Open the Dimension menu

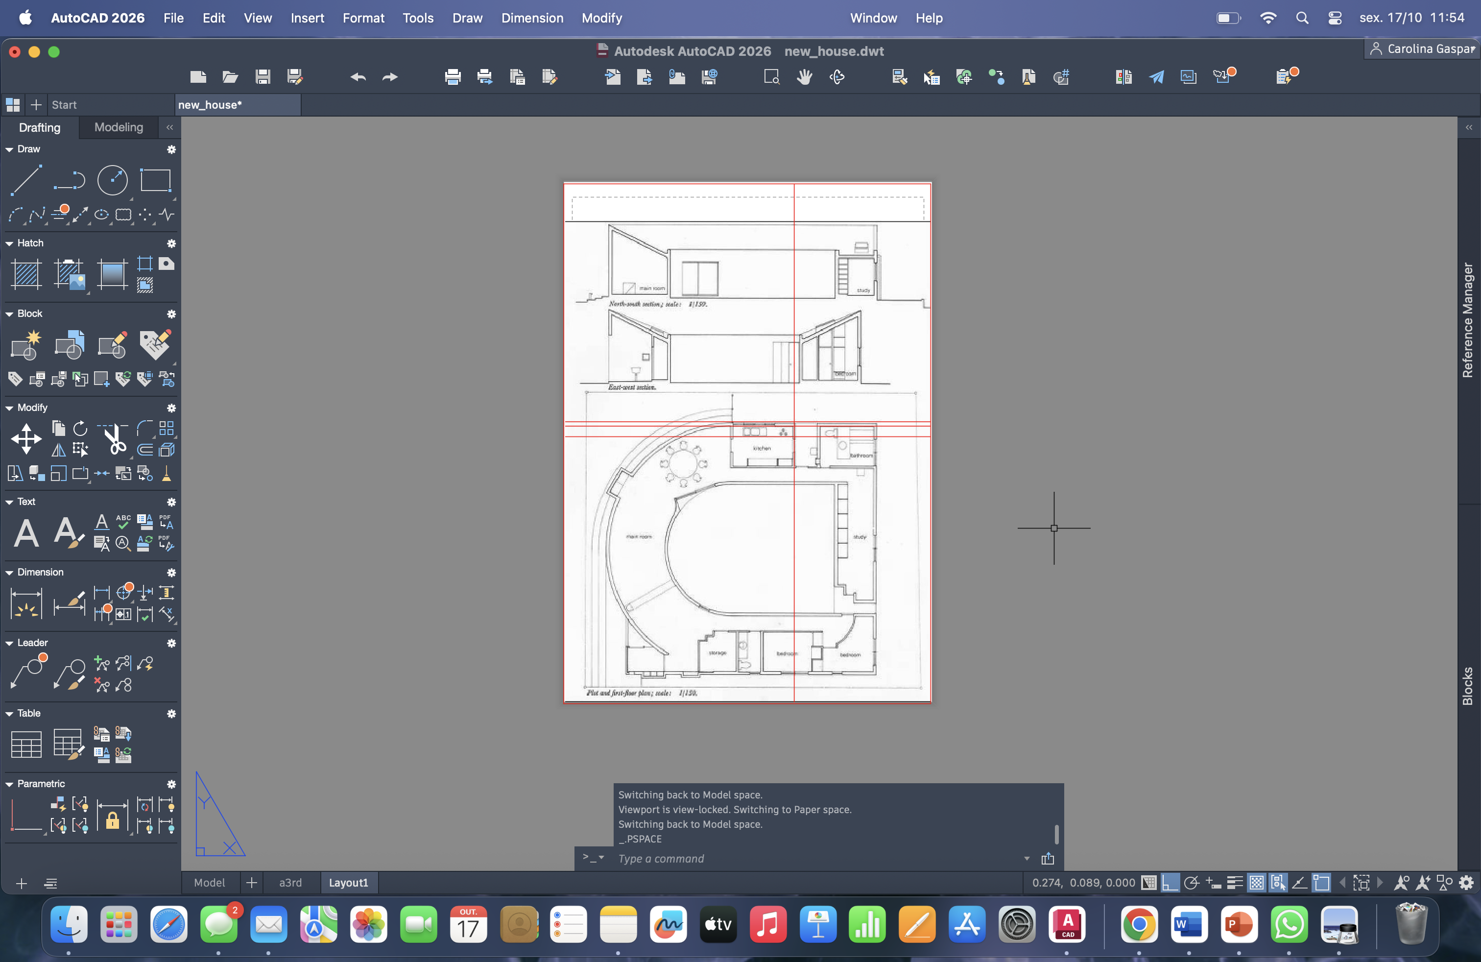point(532,18)
